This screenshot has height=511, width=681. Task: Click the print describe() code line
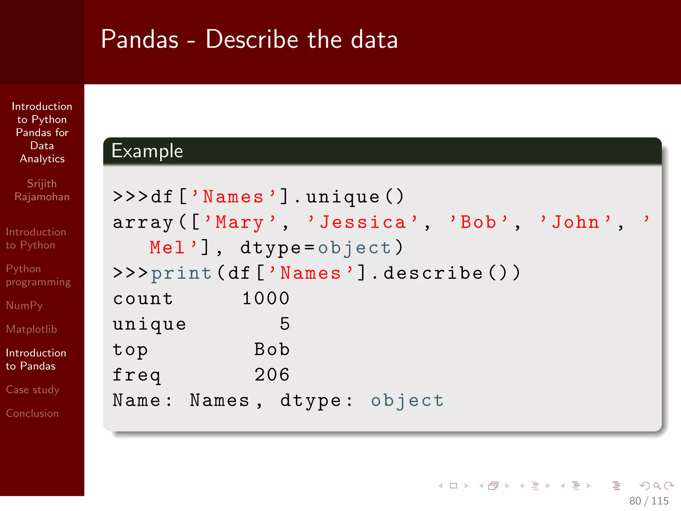pos(317,273)
